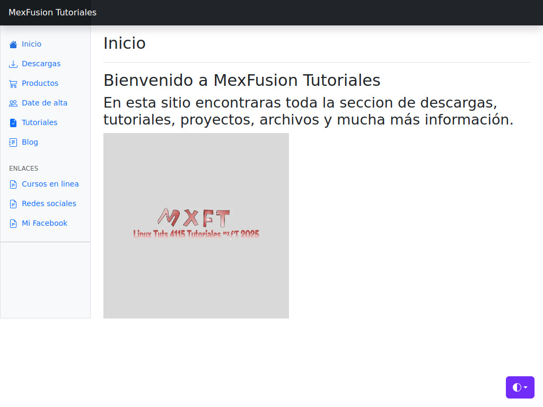Click the shopping cart icon for Productos

click(x=12, y=83)
